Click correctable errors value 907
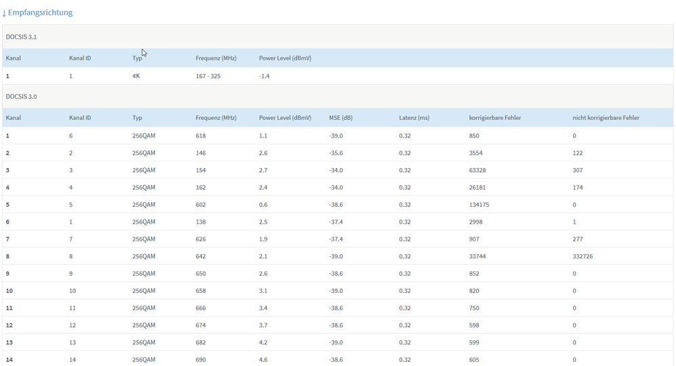Viewport: 676px width, 366px height. point(474,239)
